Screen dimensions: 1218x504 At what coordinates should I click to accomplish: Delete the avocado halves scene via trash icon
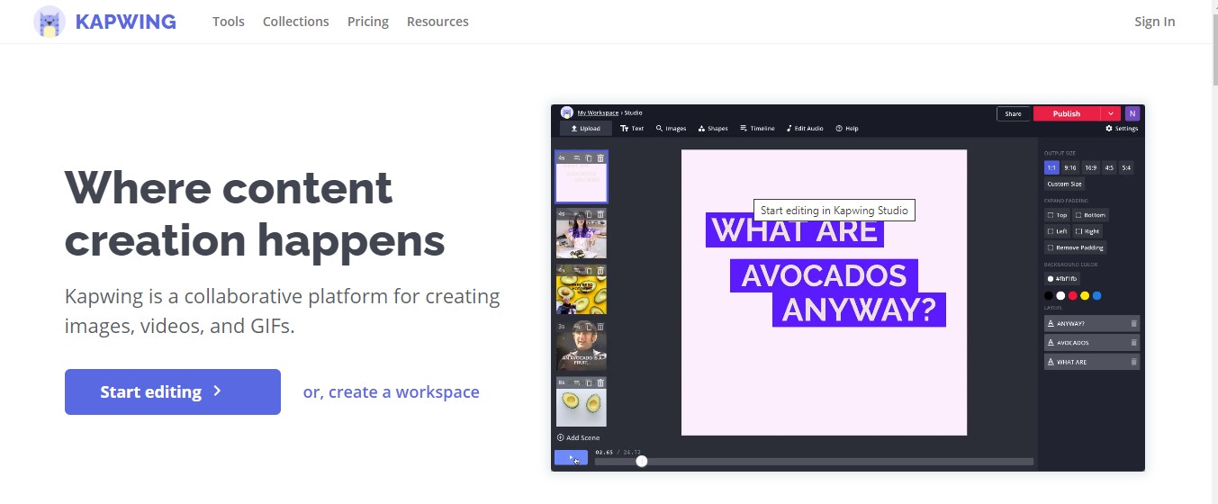[x=600, y=383]
